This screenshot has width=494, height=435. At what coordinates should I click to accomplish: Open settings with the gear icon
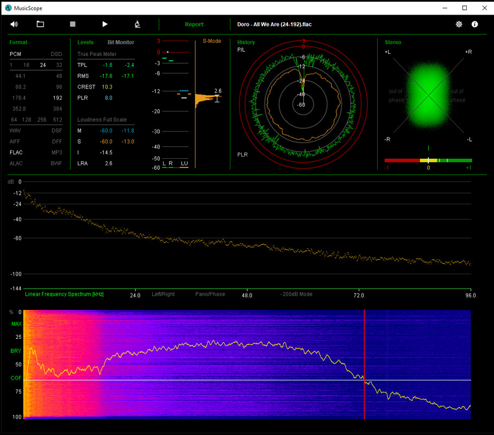[459, 24]
